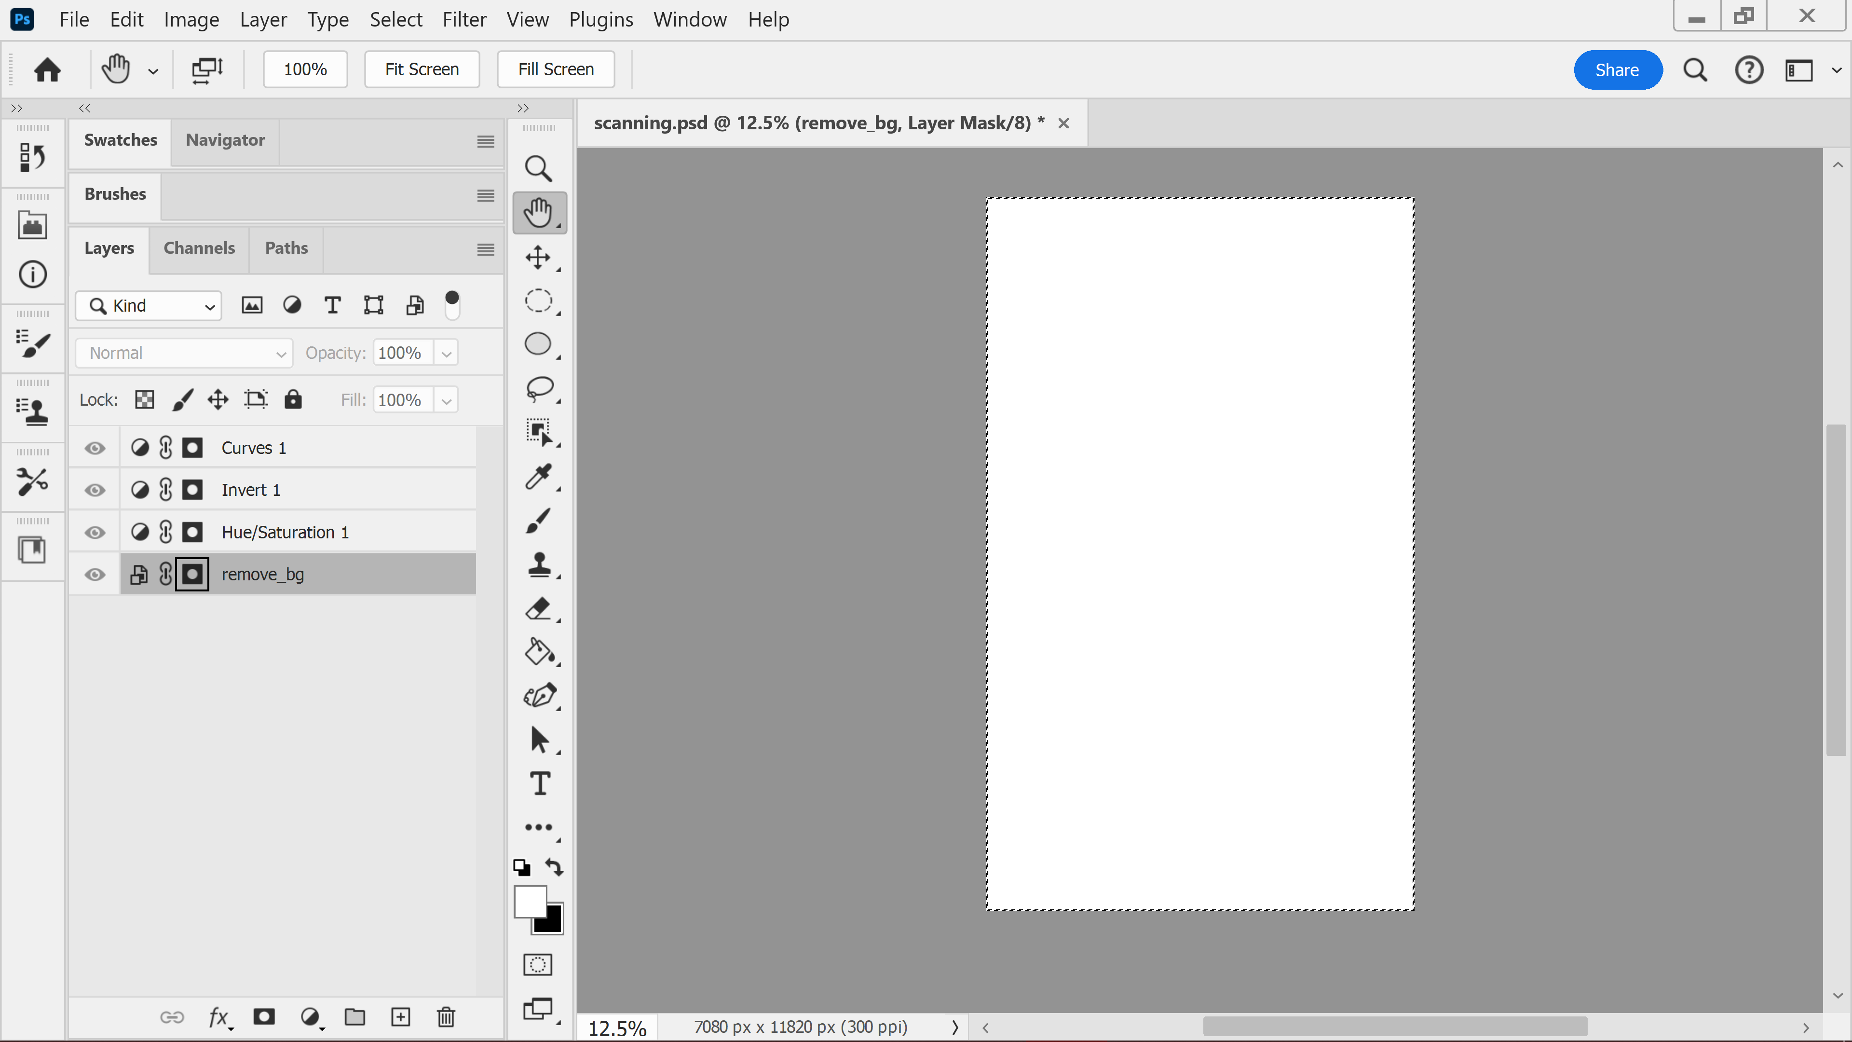
Task: Select the Horizontal Type tool
Action: pyautogui.click(x=540, y=783)
